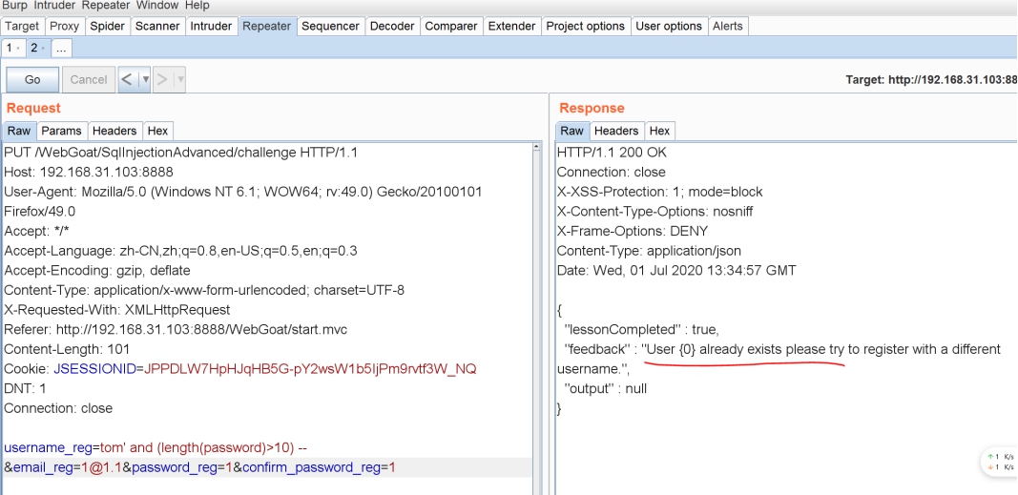Click the X-Requested-With header line

tap(116, 310)
